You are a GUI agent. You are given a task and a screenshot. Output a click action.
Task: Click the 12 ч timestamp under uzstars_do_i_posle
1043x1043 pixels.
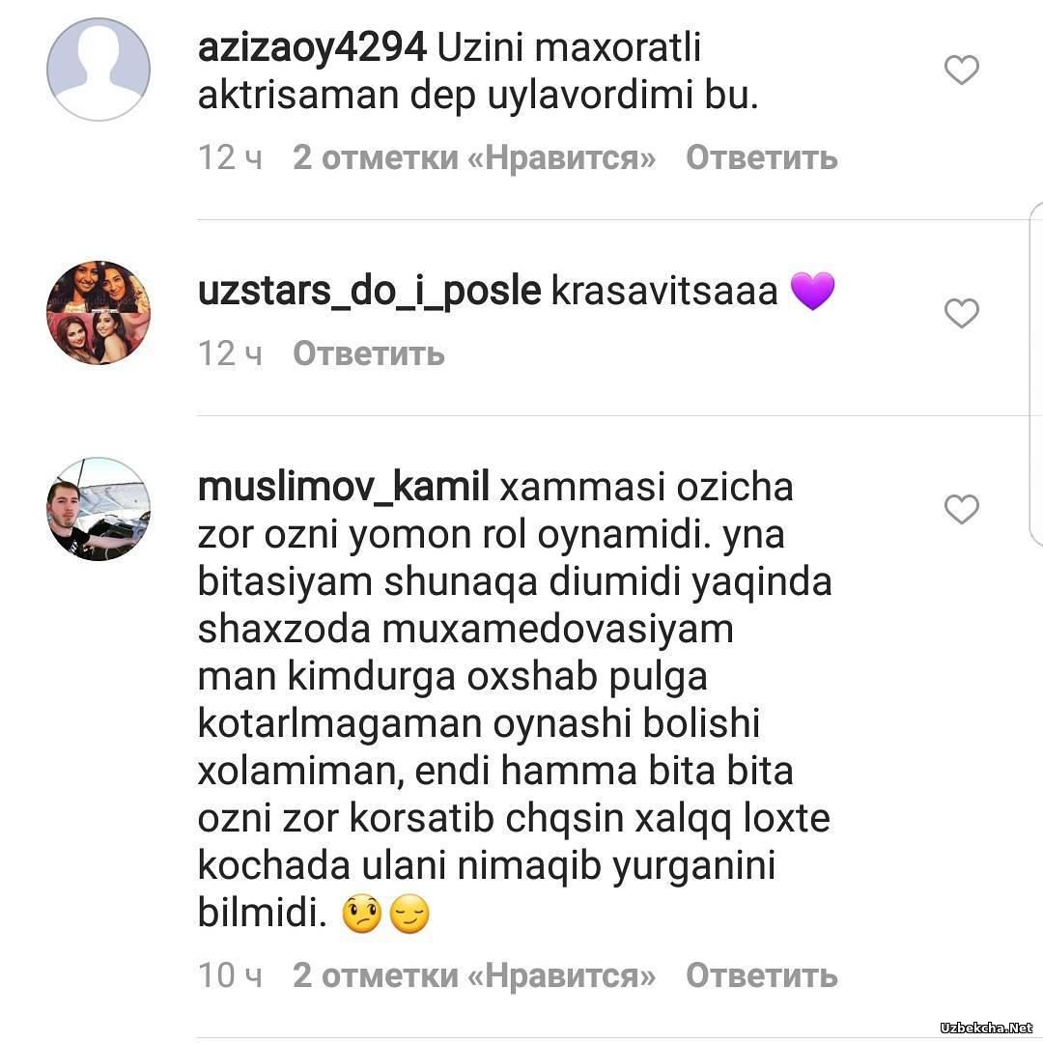click(230, 353)
